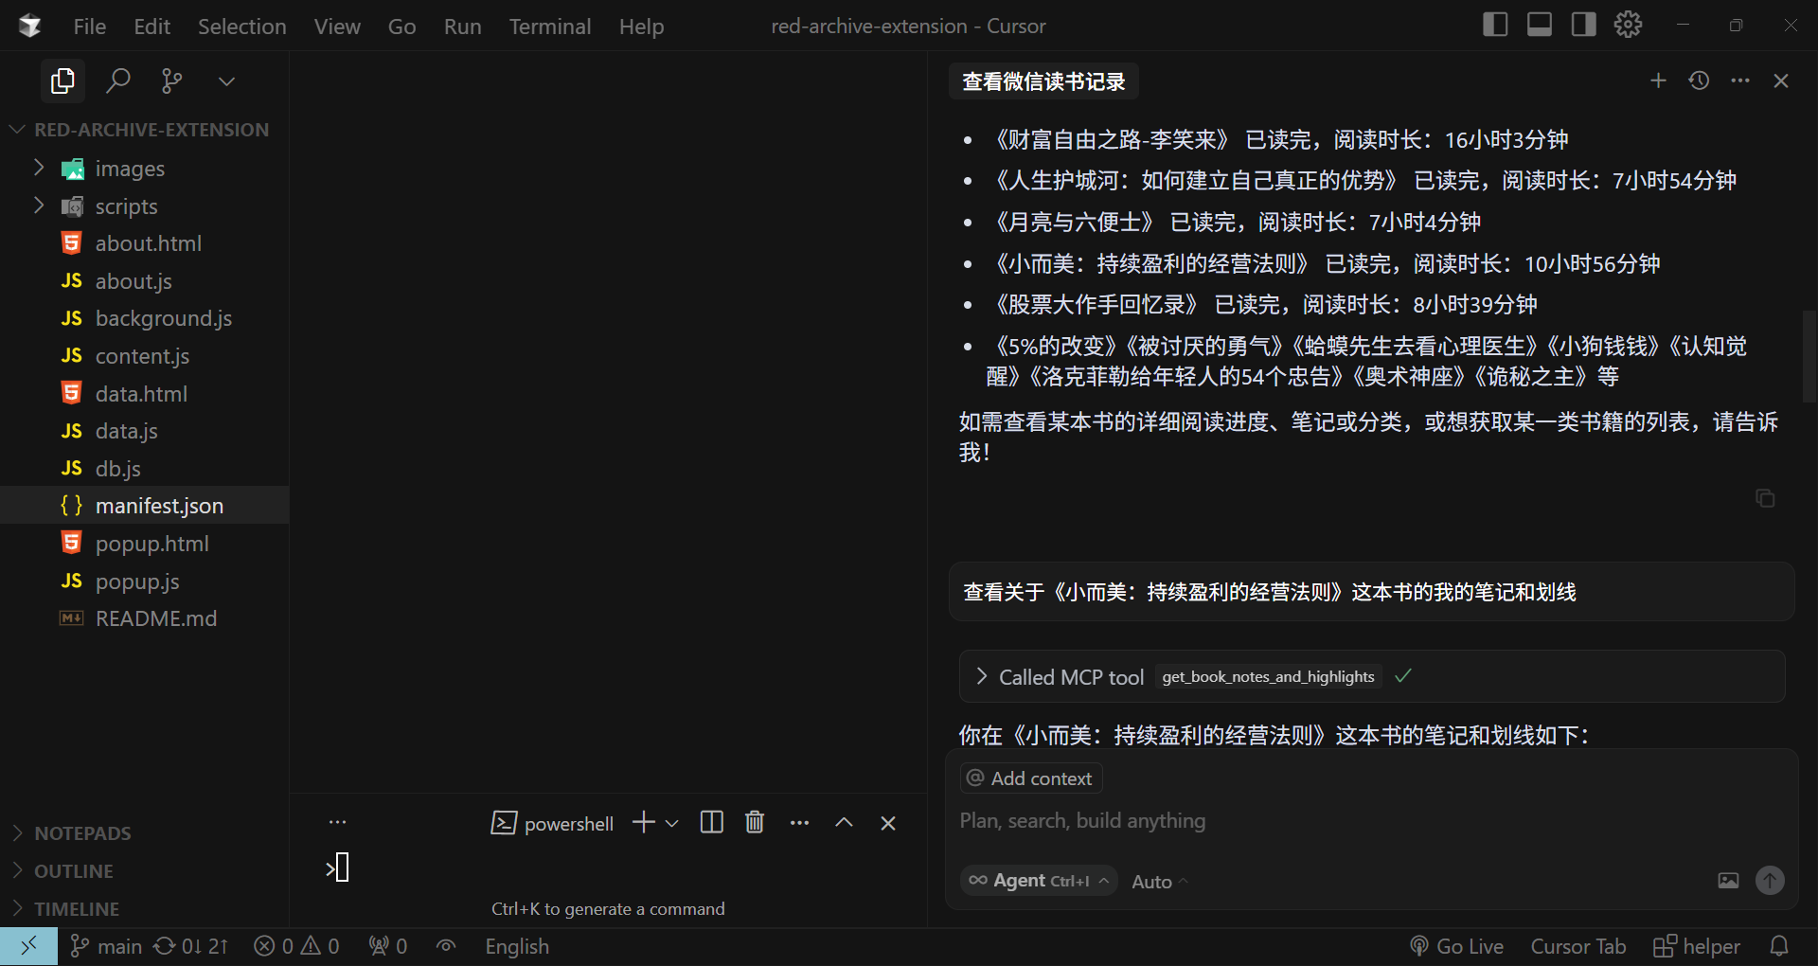Expand the get_book_notes_and_highlights MCP tool call

click(x=1372, y=676)
